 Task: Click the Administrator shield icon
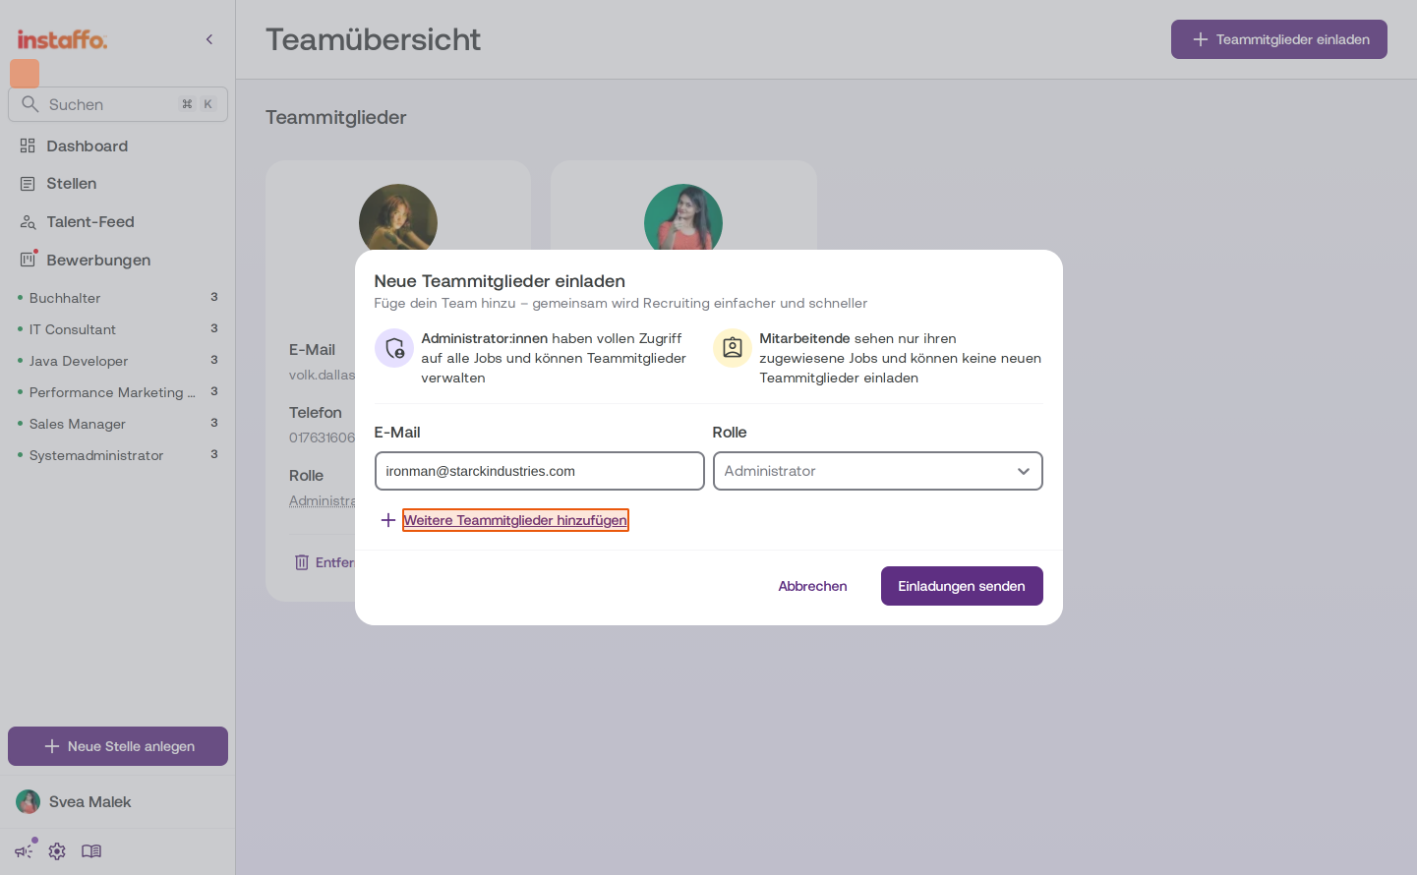tap(394, 348)
